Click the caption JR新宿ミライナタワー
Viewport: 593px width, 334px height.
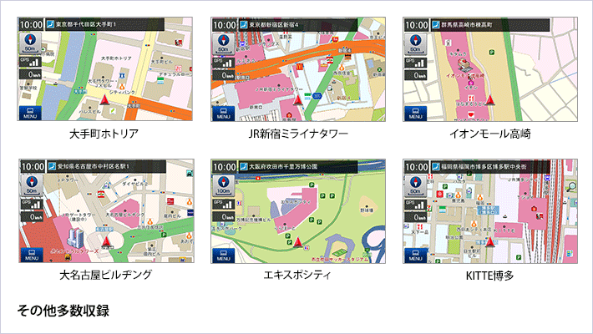coord(298,134)
